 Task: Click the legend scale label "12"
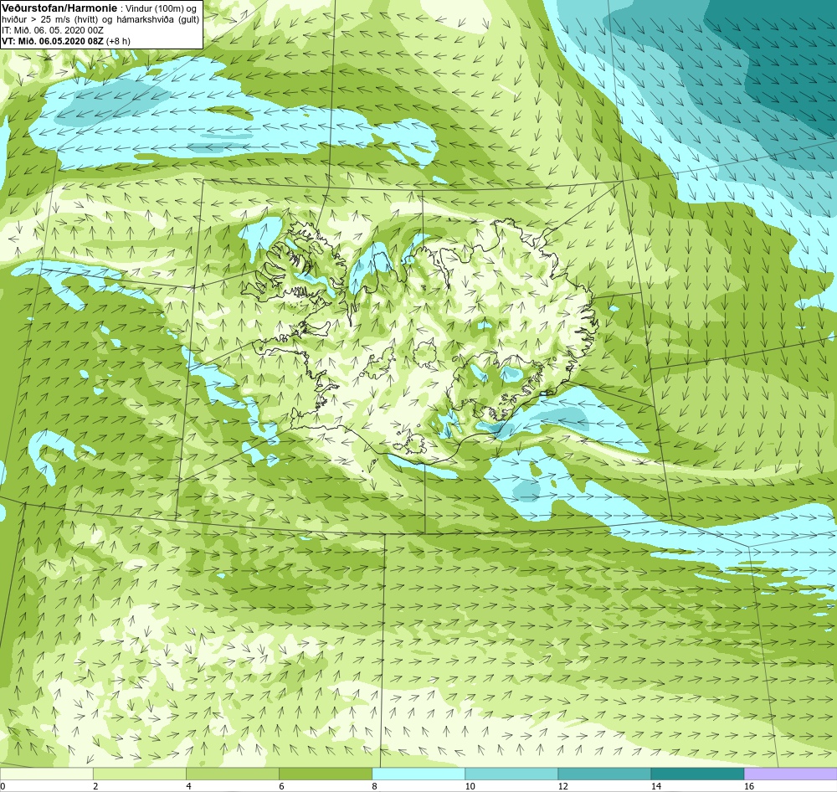pyautogui.click(x=562, y=786)
